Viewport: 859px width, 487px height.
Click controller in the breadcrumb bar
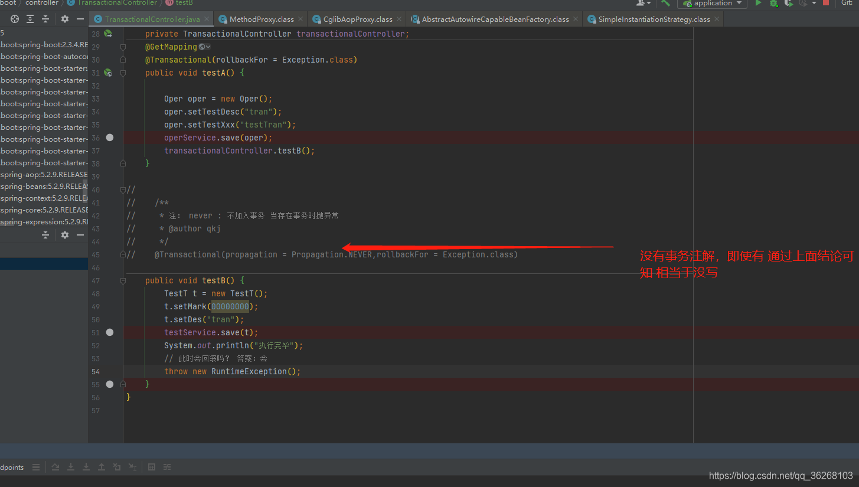pyautogui.click(x=41, y=3)
